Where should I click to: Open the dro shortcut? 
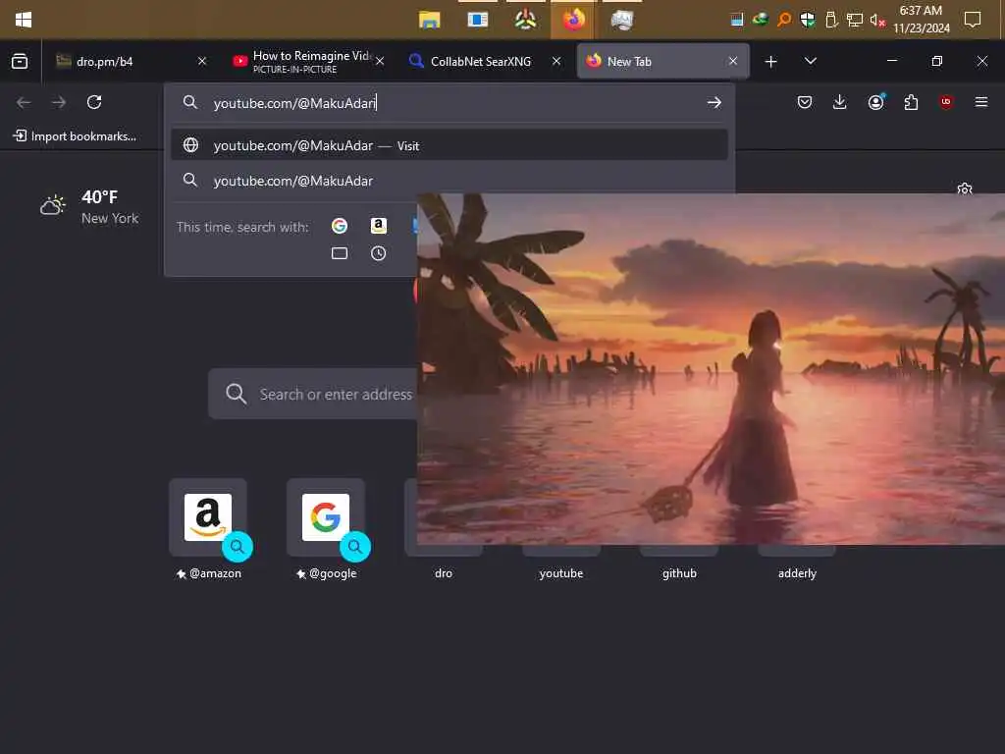pos(444,563)
